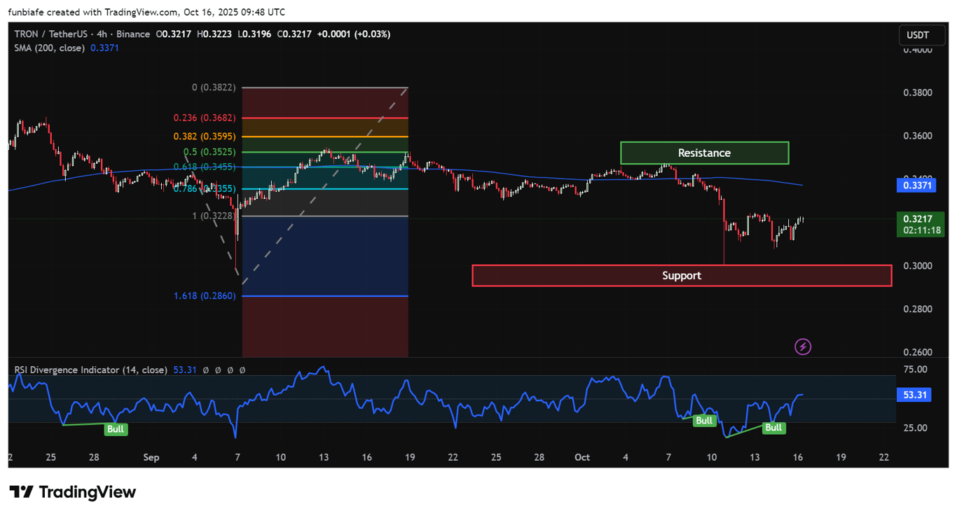Image resolution: width=957 pixels, height=516 pixels.
Task: Open the Binance exchange selector
Action: pos(133,34)
